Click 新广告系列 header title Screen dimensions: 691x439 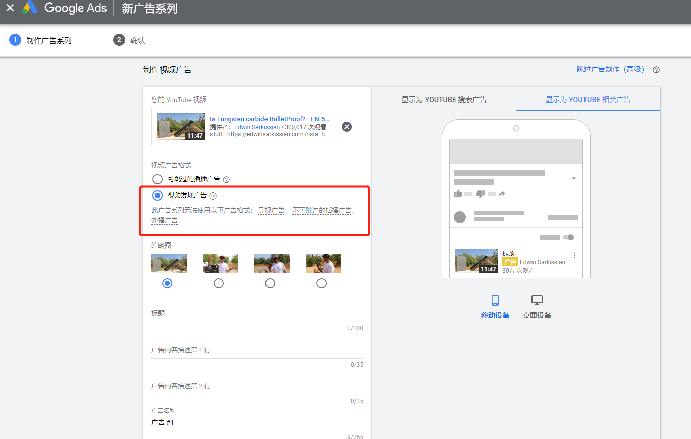tap(149, 9)
